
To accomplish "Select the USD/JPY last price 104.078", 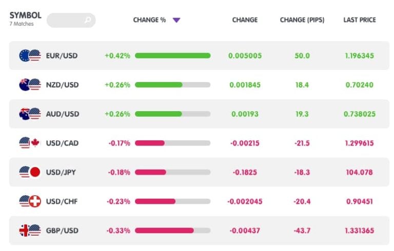I will click(x=359, y=172).
